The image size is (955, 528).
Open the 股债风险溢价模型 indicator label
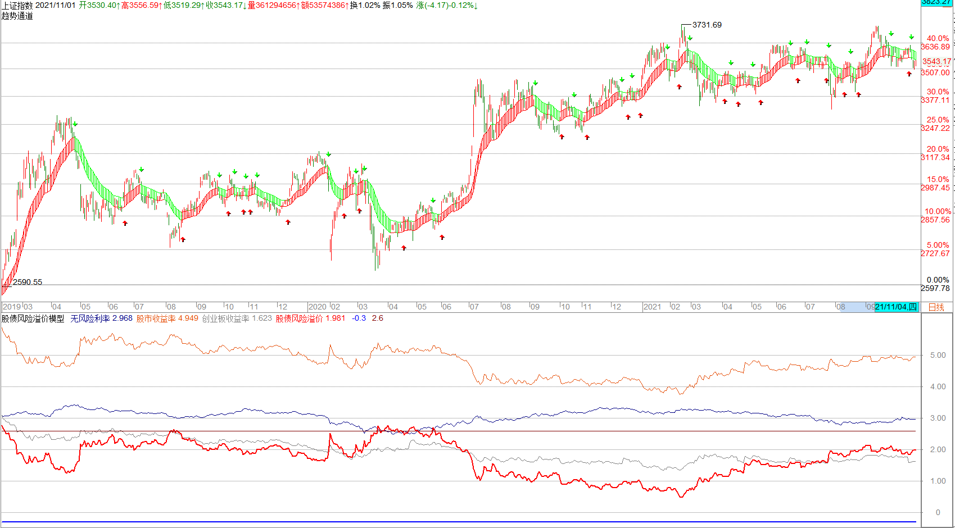click(x=33, y=318)
